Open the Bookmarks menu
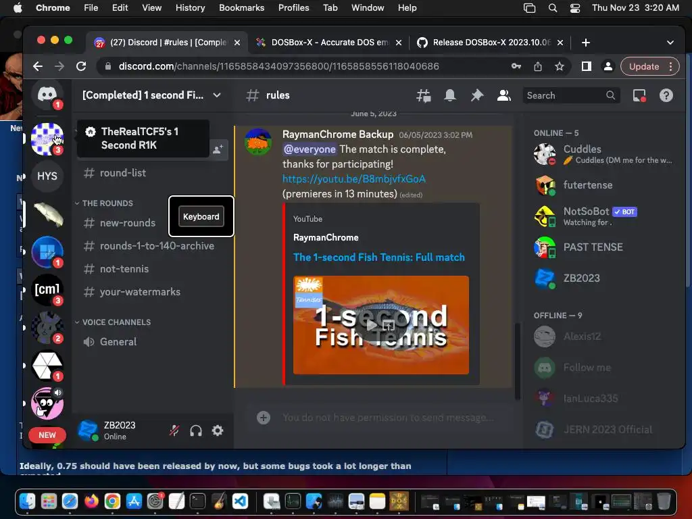692x519 pixels. [x=241, y=7]
